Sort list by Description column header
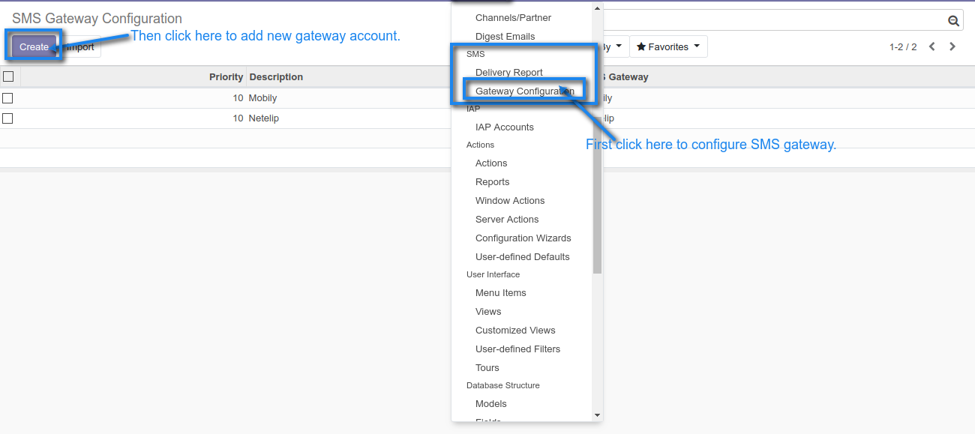Image resolution: width=975 pixels, height=434 pixels. coord(276,76)
